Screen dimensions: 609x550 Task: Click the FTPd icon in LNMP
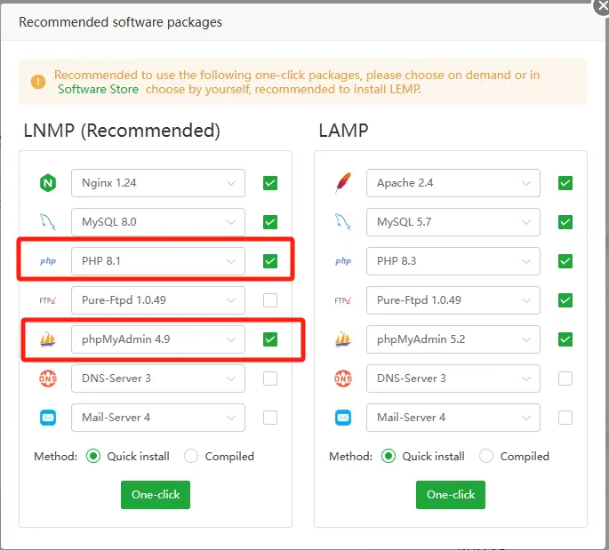click(x=48, y=300)
